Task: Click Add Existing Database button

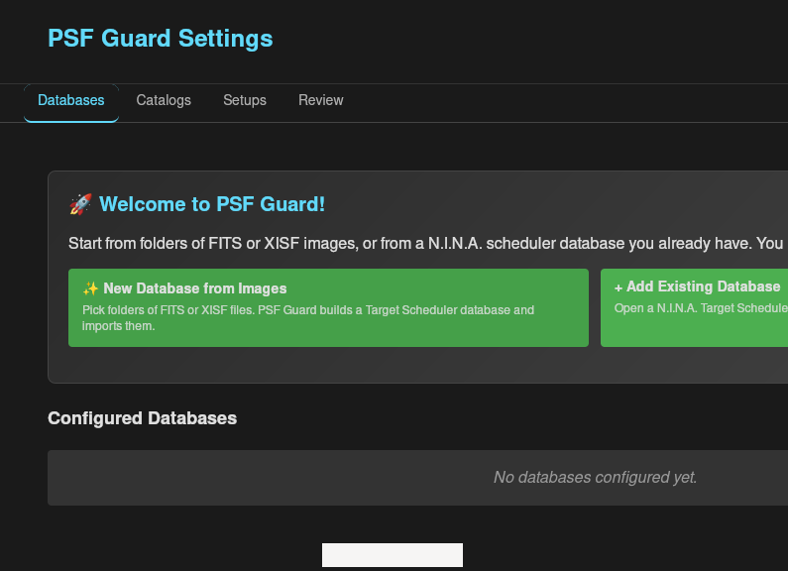Action: click(x=694, y=307)
